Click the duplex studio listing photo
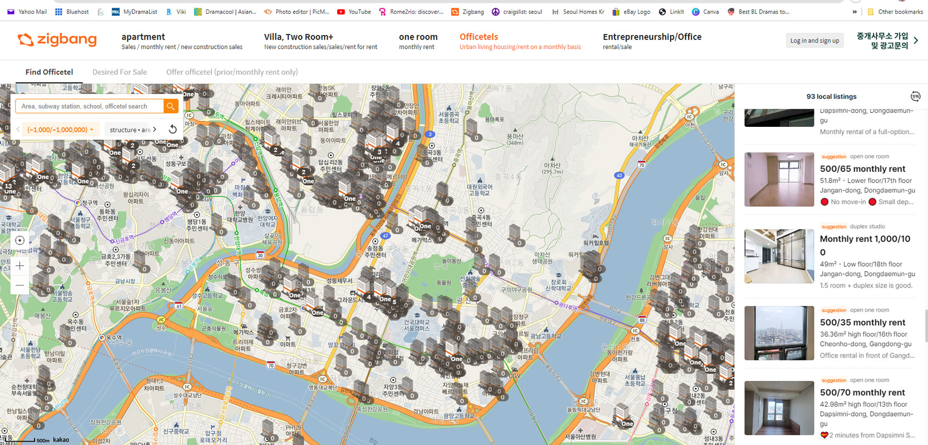The image size is (928, 445). tap(779, 256)
